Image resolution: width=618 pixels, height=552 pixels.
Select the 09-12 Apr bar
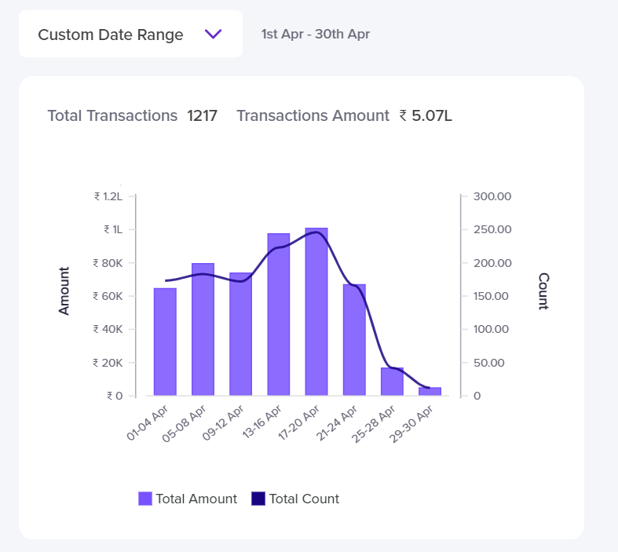pos(240,338)
